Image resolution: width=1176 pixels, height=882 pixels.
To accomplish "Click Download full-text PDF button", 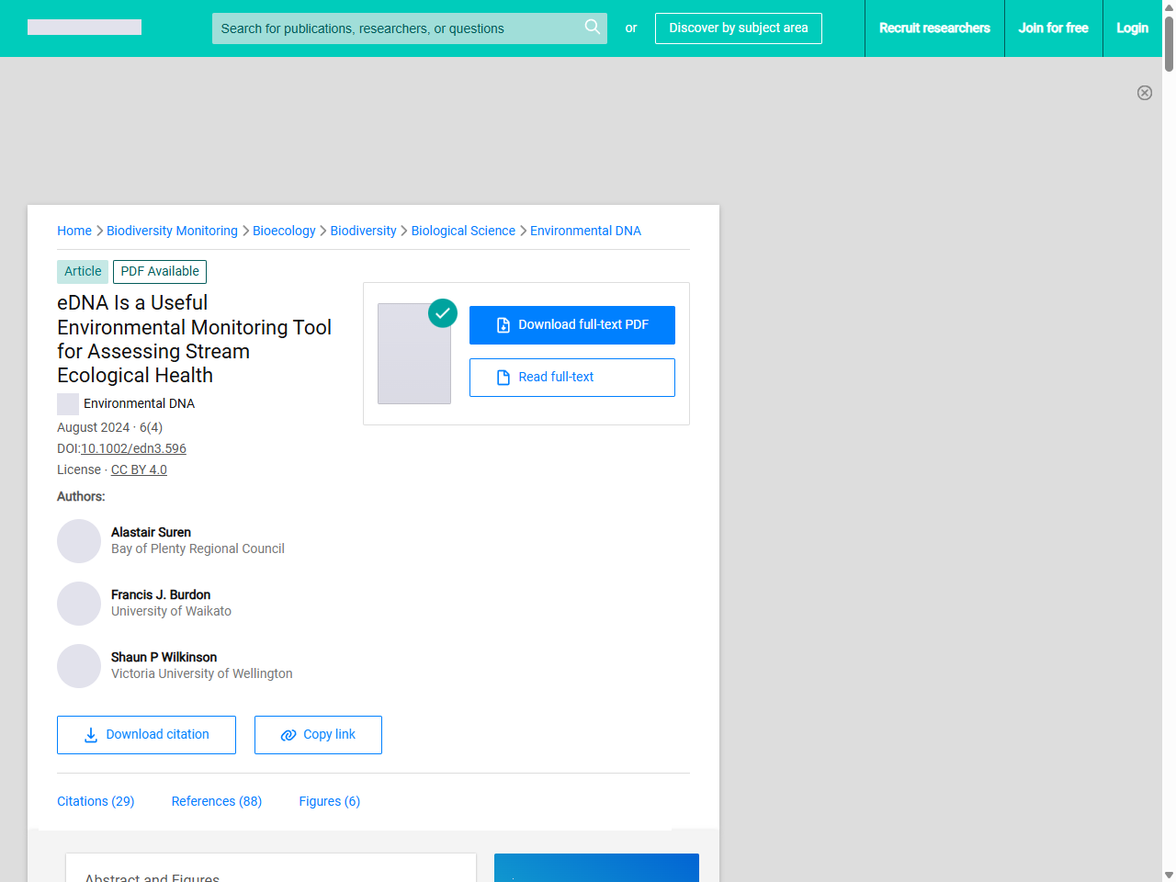I will (572, 325).
